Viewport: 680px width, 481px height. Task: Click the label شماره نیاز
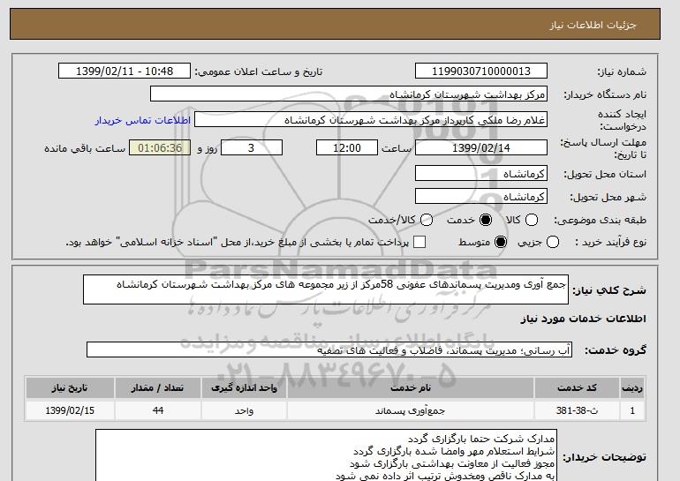click(x=622, y=71)
